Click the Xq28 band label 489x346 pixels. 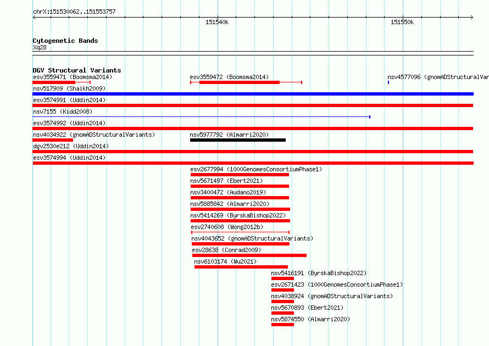(x=40, y=47)
